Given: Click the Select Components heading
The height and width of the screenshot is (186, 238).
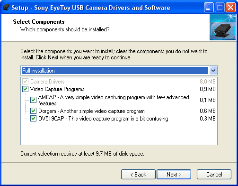Looking at the screenshot, I should point(39,22).
